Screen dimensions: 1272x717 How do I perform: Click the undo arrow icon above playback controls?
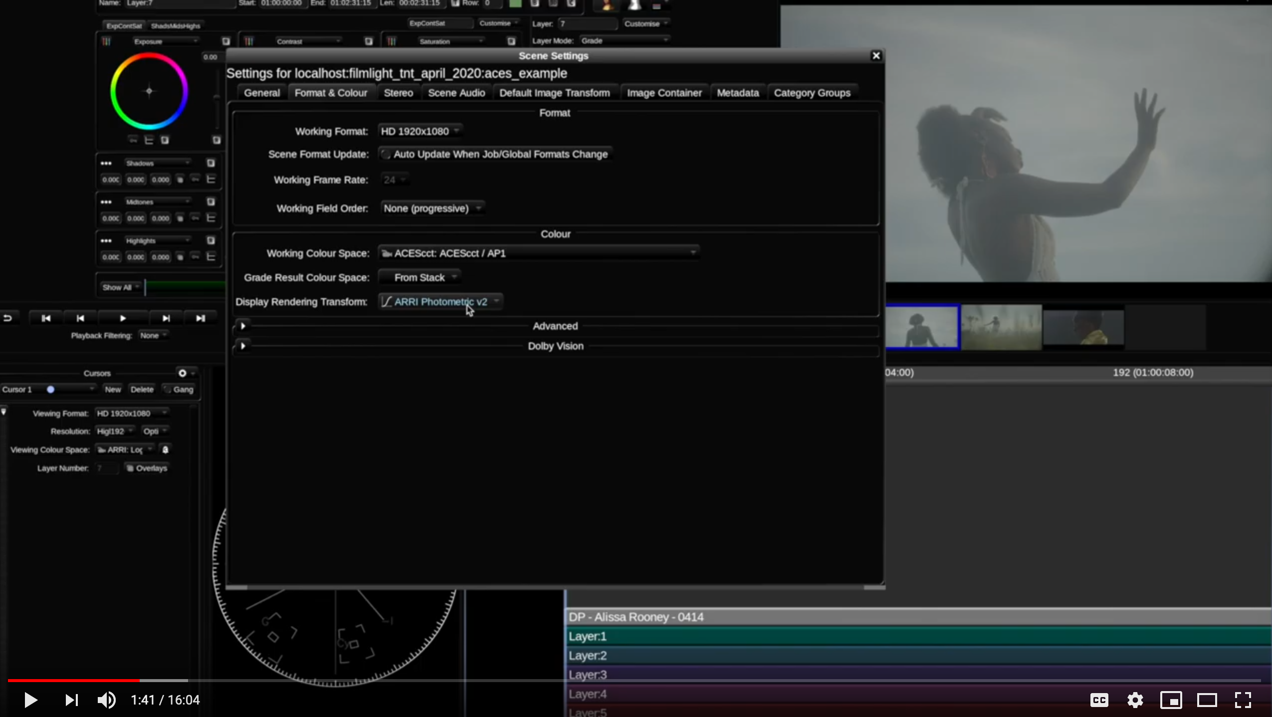pyautogui.click(x=9, y=318)
